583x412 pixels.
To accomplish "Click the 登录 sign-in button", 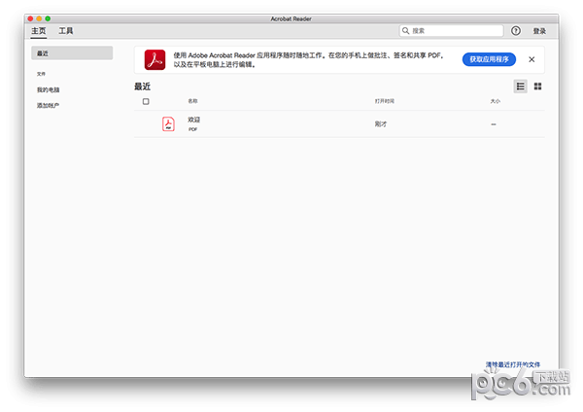I will click(x=539, y=31).
